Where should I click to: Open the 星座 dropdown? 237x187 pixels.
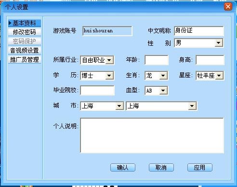click(x=210, y=76)
